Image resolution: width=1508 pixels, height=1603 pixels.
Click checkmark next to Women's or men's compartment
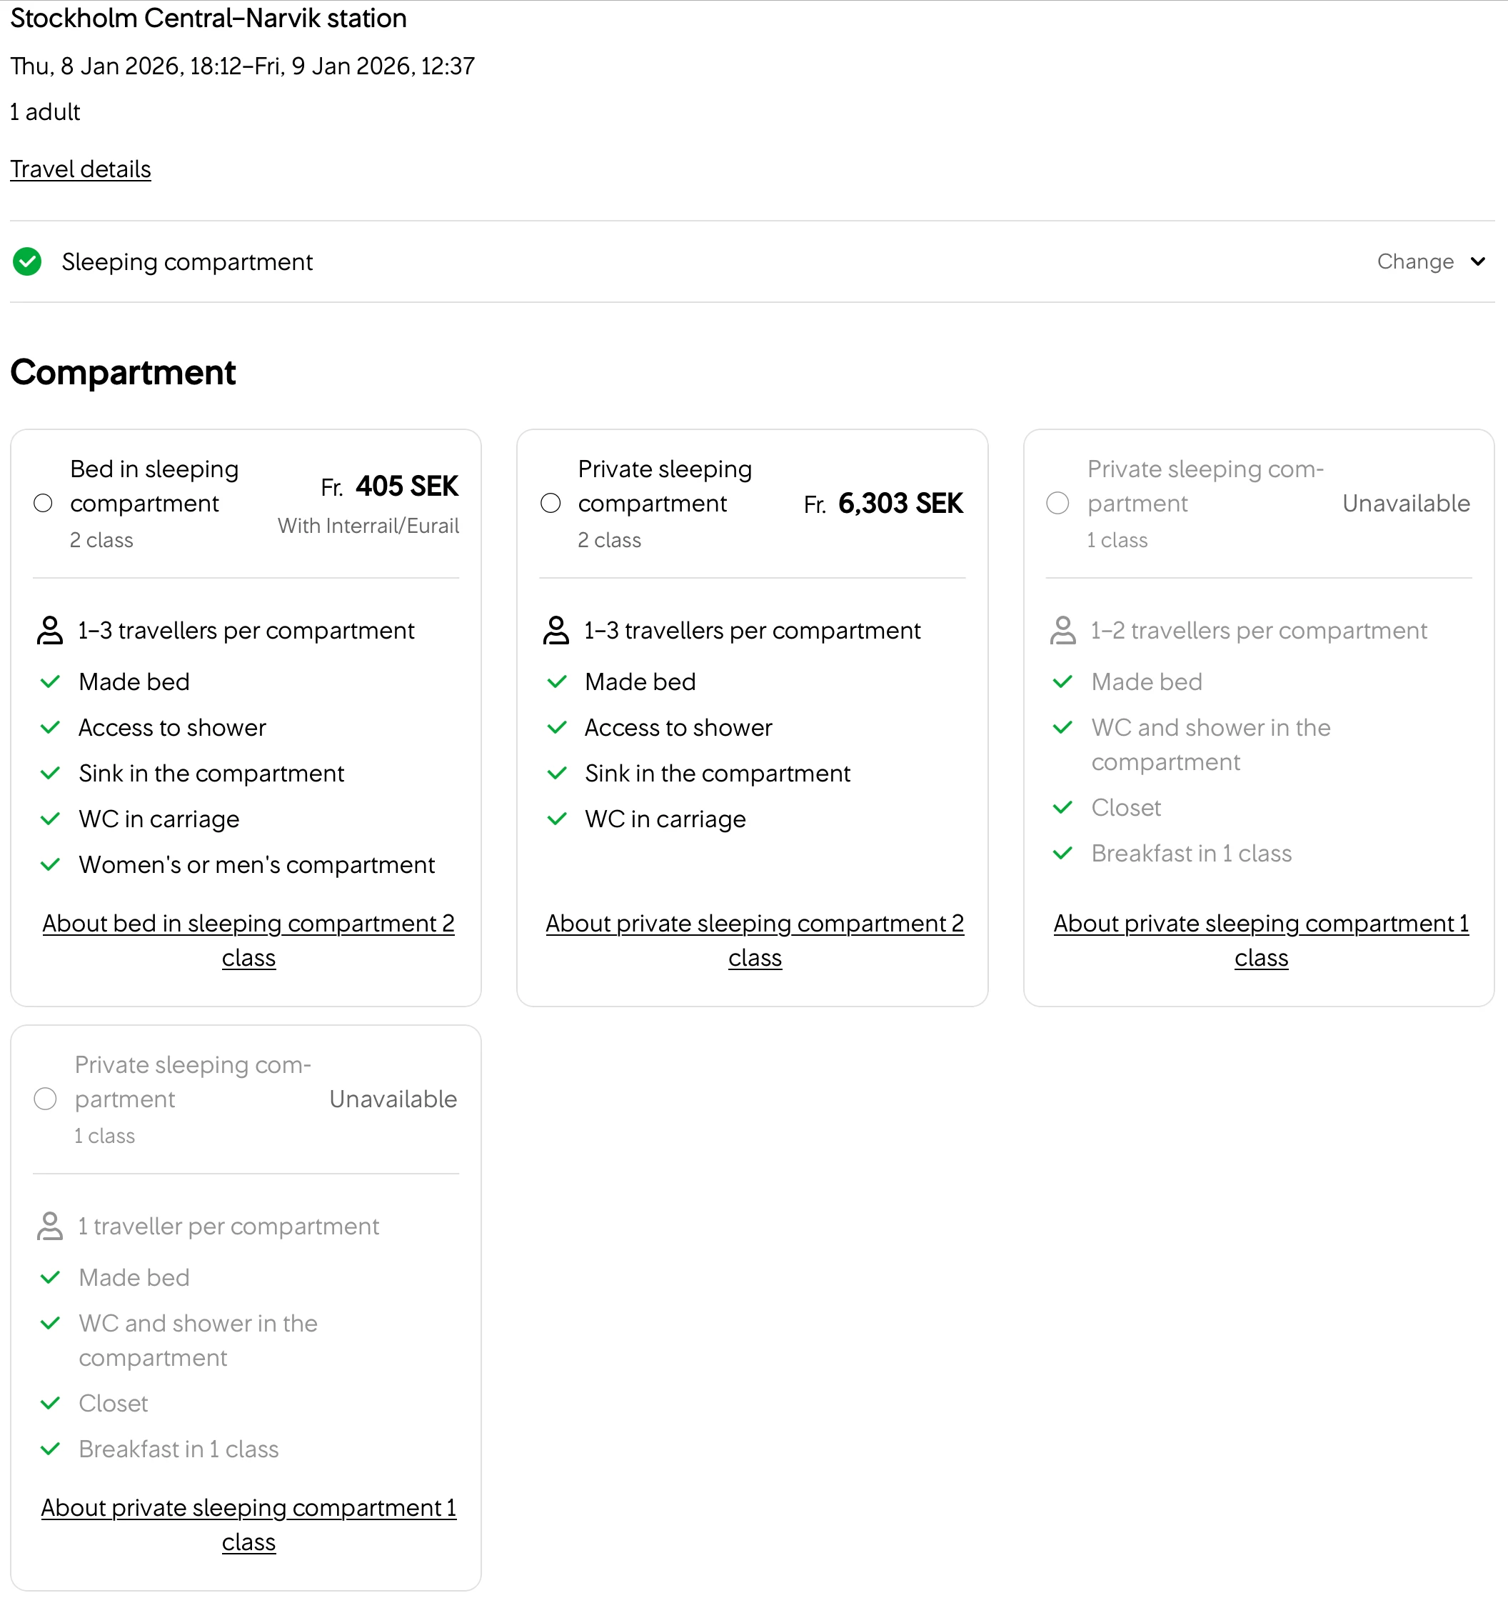click(50, 865)
